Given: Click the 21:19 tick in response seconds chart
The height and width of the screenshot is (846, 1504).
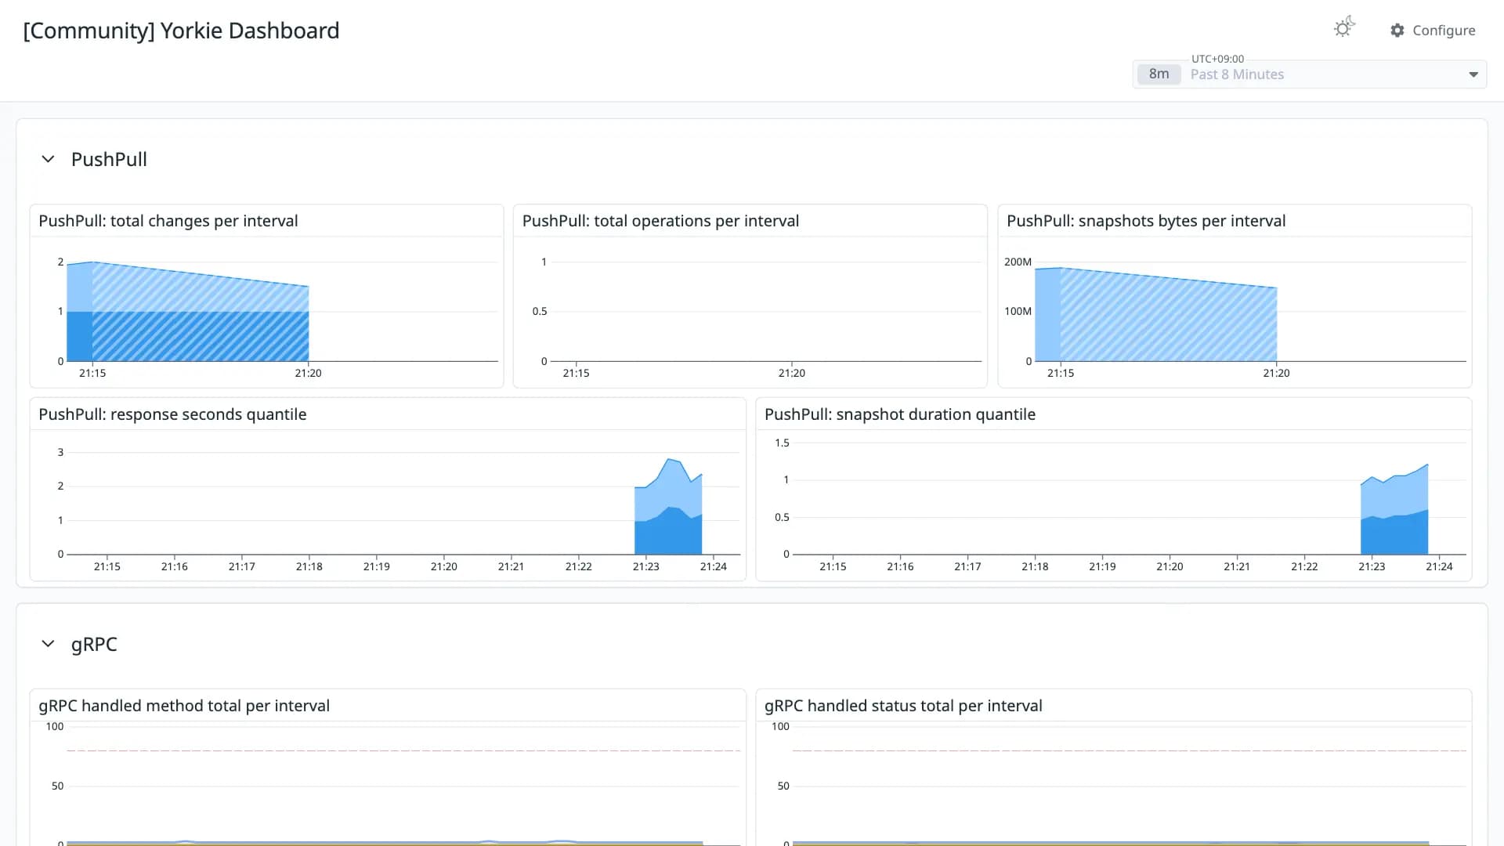Looking at the screenshot, I should [377, 566].
